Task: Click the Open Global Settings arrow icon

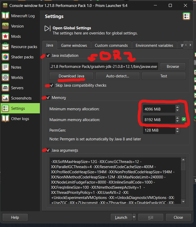Action: (47, 28)
